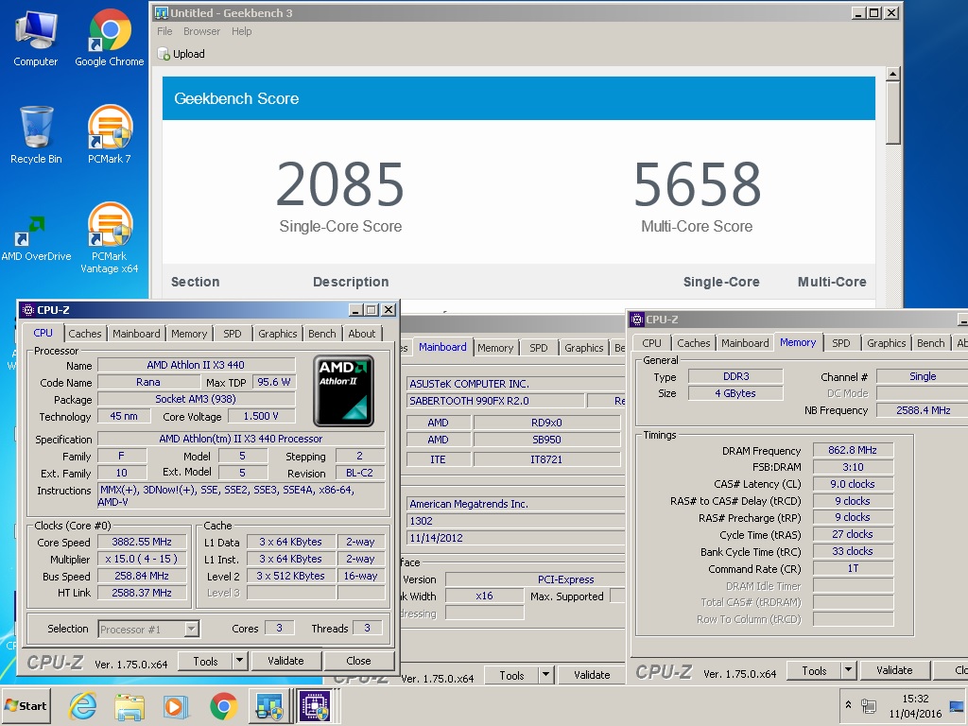Screen dimensions: 968x726
Task: Open About tab in CPU window
Action: (x=362, y=334)
